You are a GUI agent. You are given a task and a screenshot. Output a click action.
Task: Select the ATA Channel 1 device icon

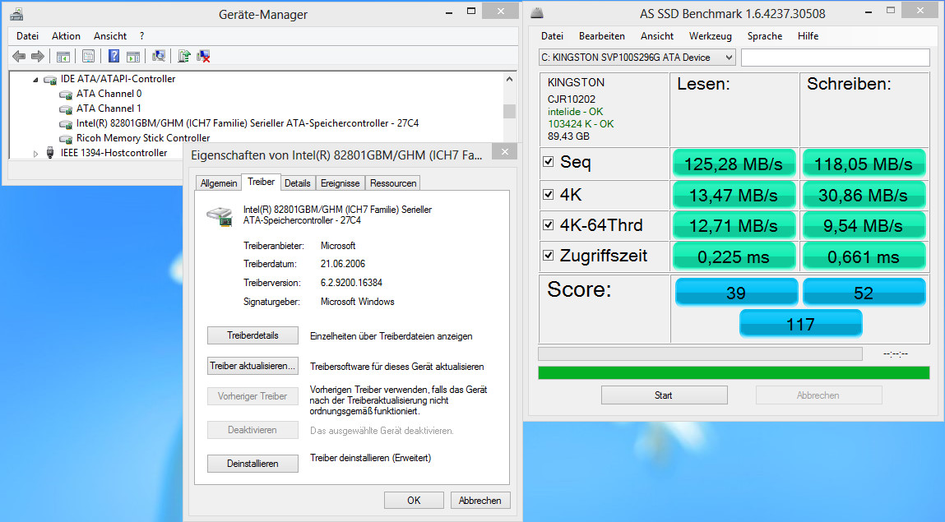[x=66, y=109]
